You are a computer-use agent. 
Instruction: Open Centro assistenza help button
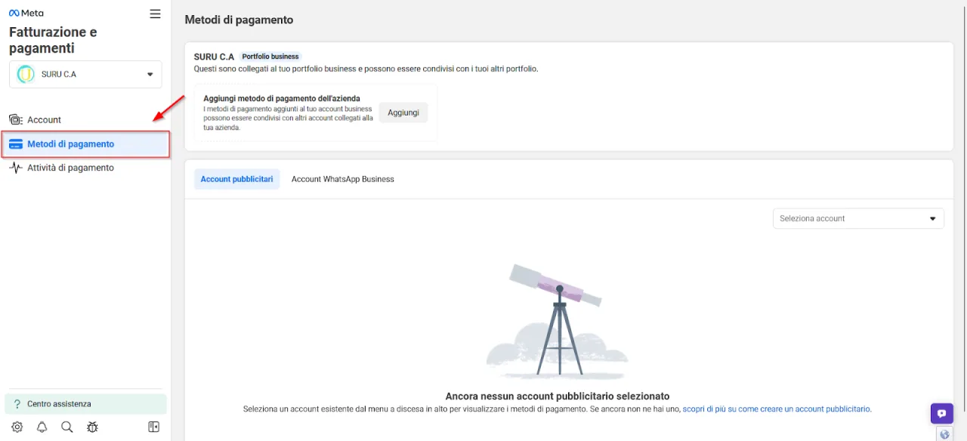[85, 404]
